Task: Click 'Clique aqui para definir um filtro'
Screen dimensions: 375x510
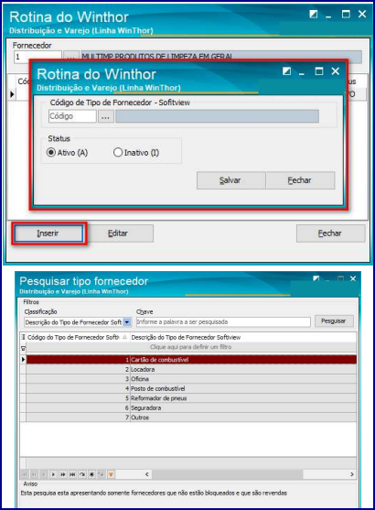Action: coord(191,347)
